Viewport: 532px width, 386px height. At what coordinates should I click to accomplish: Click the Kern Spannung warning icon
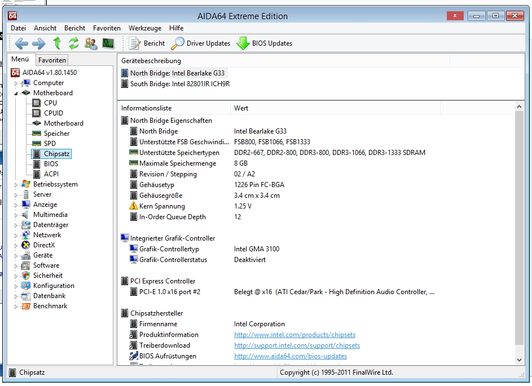(133, 206)
